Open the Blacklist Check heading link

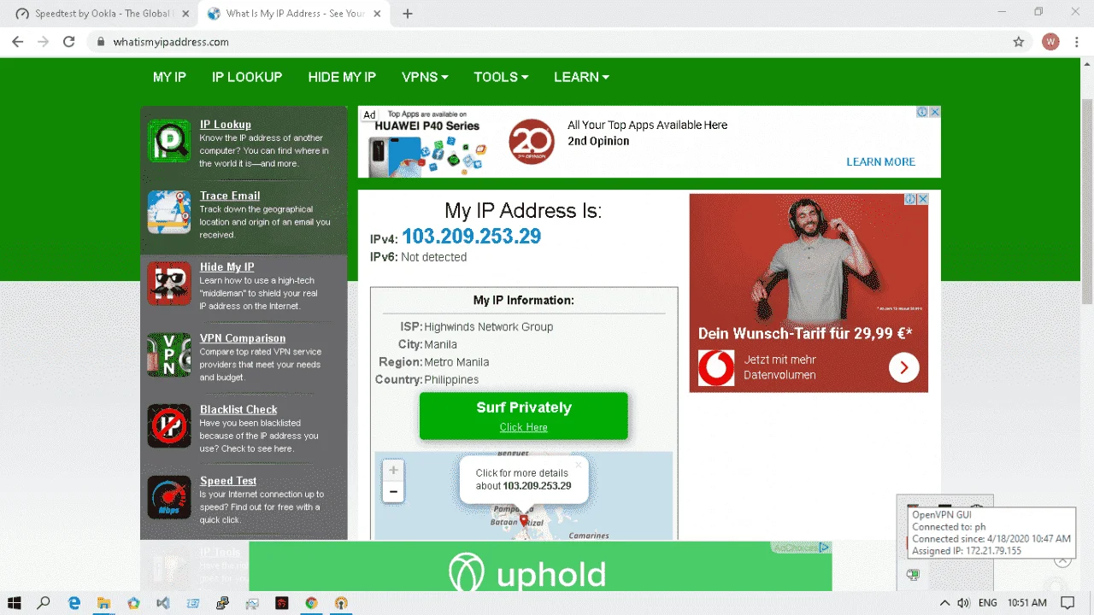238,409
